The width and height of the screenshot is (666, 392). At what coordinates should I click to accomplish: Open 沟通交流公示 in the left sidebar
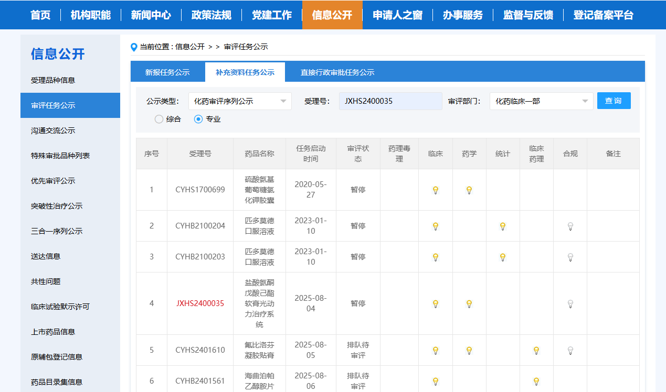(x=53, y=130)
